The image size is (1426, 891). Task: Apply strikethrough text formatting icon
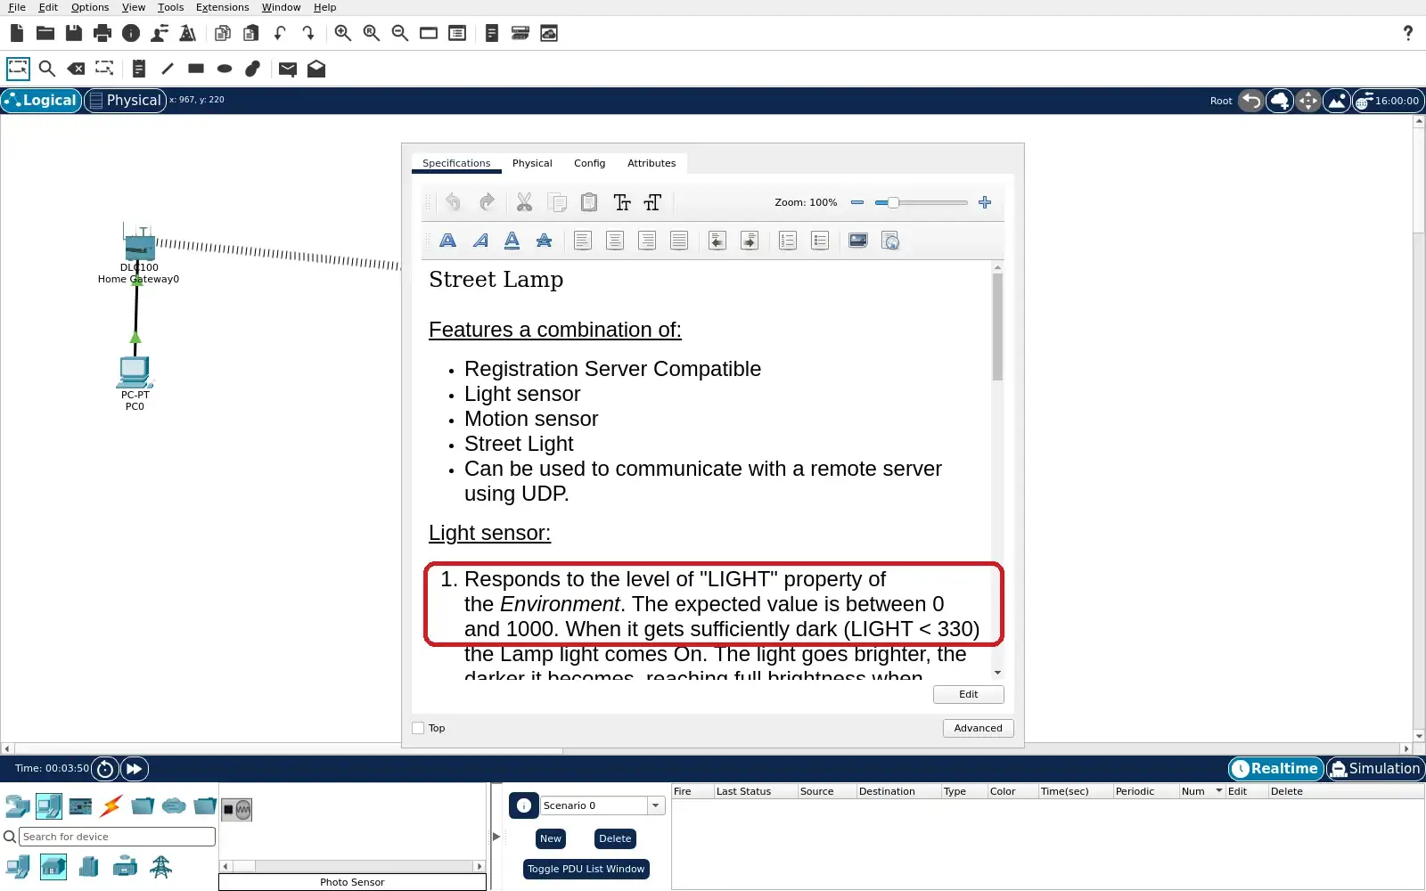click(x=544, y=241)
